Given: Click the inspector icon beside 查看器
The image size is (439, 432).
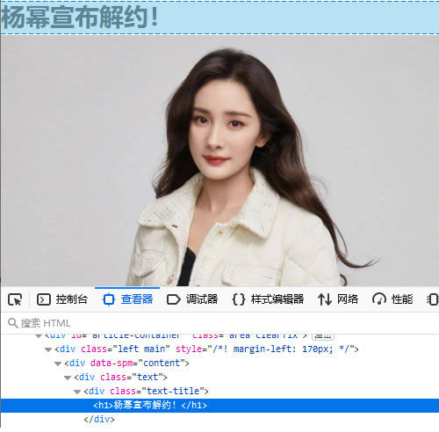Looking at the screenshot, I should point(109,299).
